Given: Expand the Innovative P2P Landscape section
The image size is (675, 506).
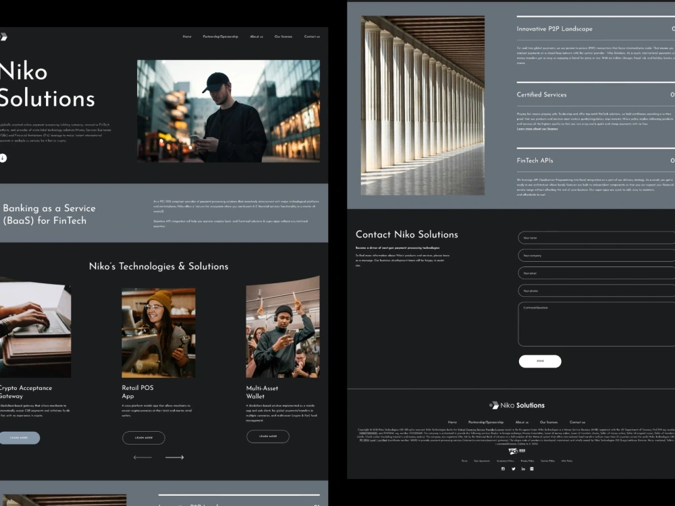Looking at the screenshot, I should point(596,29).
